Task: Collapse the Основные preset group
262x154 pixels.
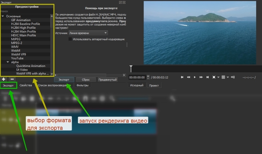Action: click(x=3, y=16)
